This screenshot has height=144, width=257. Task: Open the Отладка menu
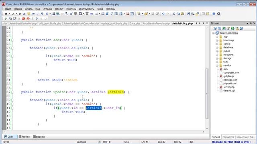tap(47, 9)
